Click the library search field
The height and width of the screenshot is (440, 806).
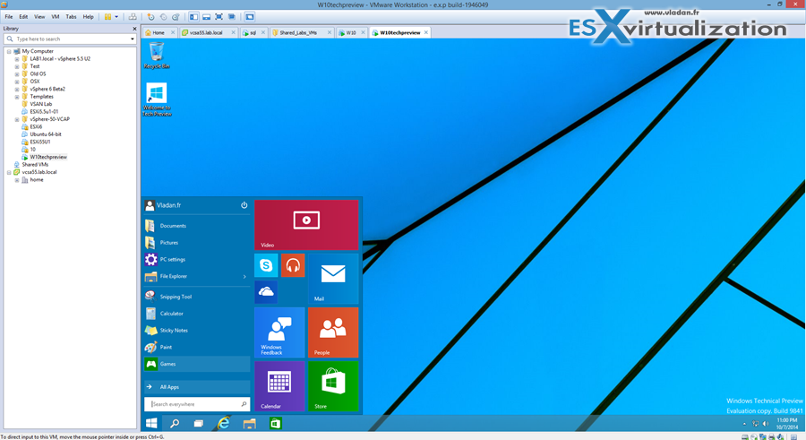69,39
